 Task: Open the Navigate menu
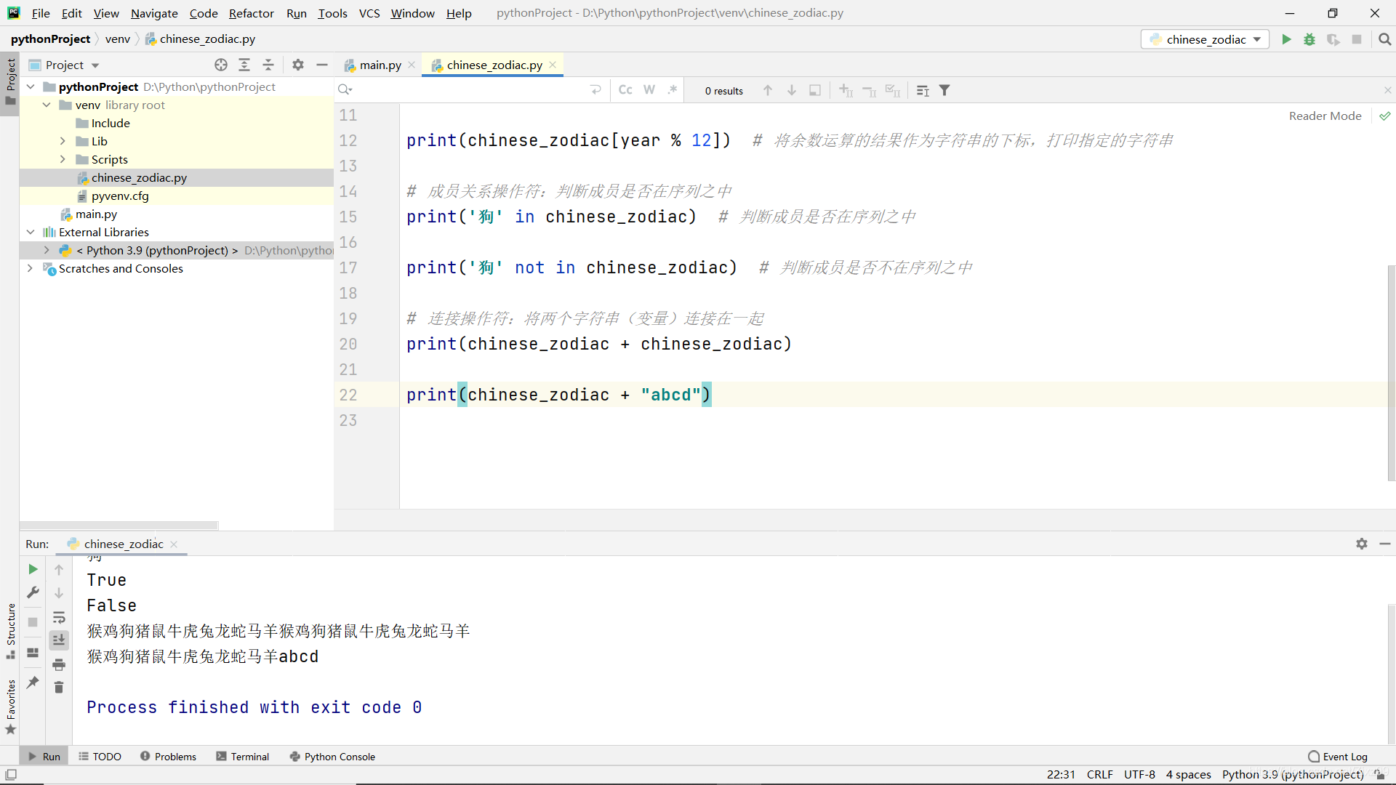[154, 13]
